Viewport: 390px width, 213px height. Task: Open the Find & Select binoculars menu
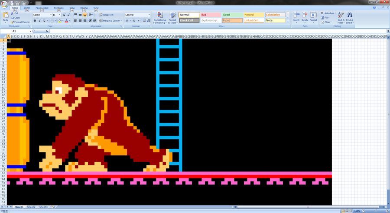349,18
